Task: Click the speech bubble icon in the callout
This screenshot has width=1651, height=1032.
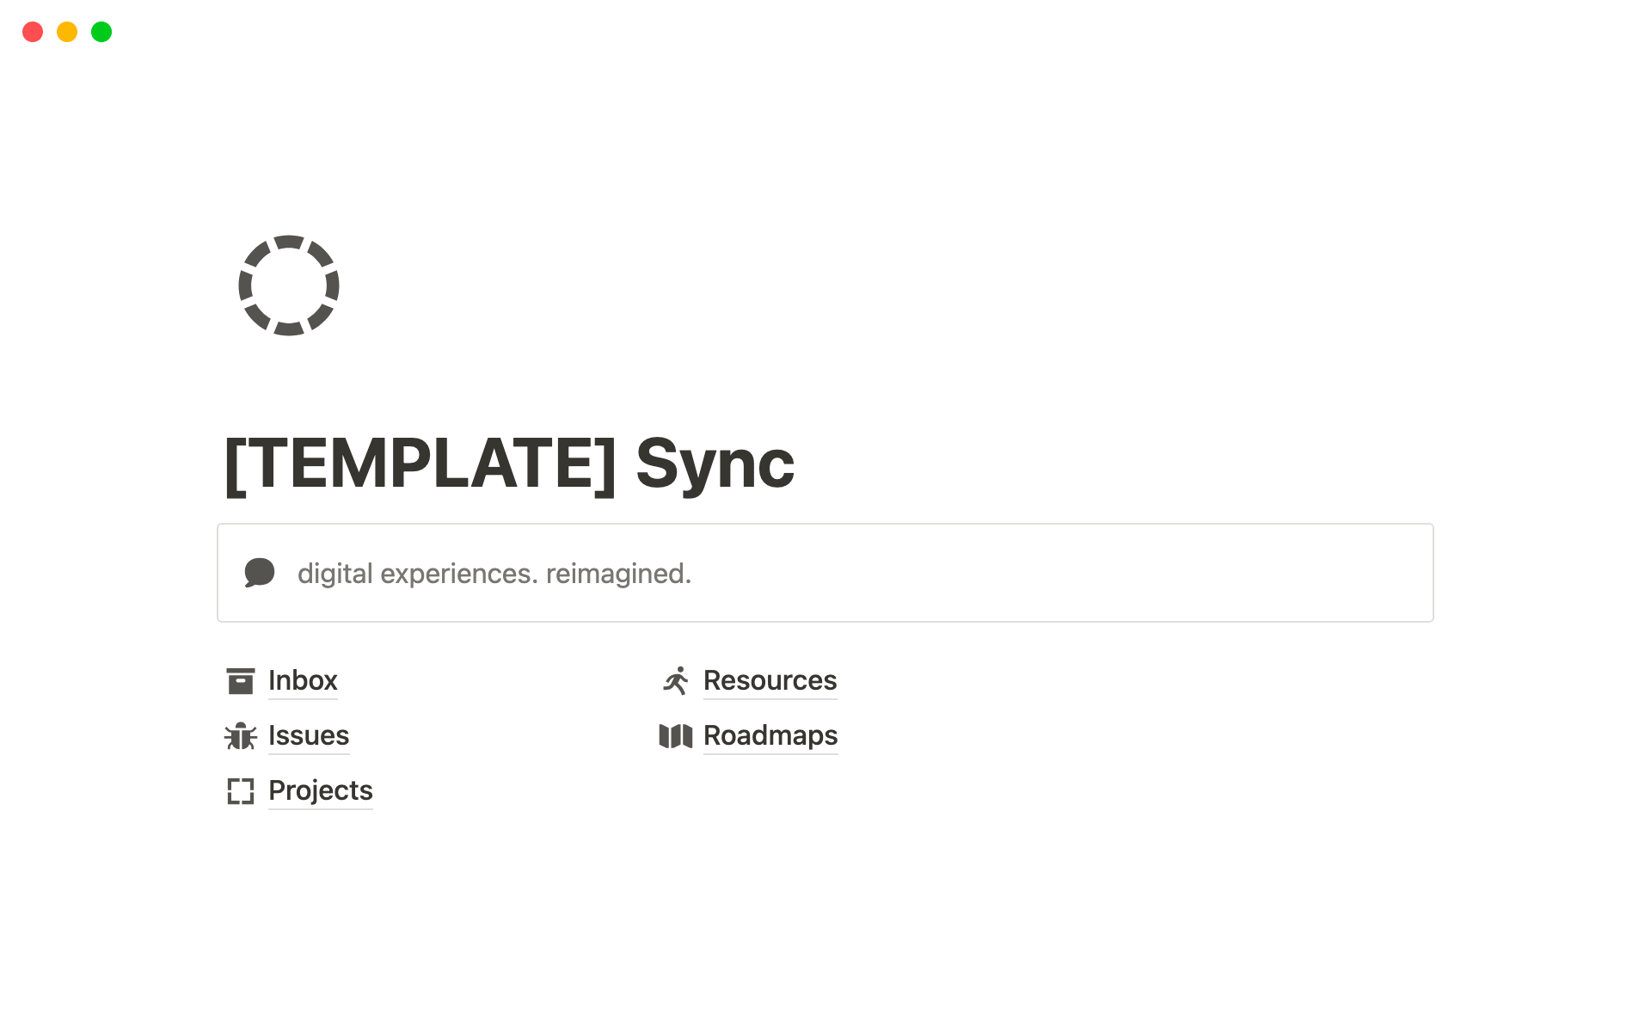Action: [x=260, y=572]
